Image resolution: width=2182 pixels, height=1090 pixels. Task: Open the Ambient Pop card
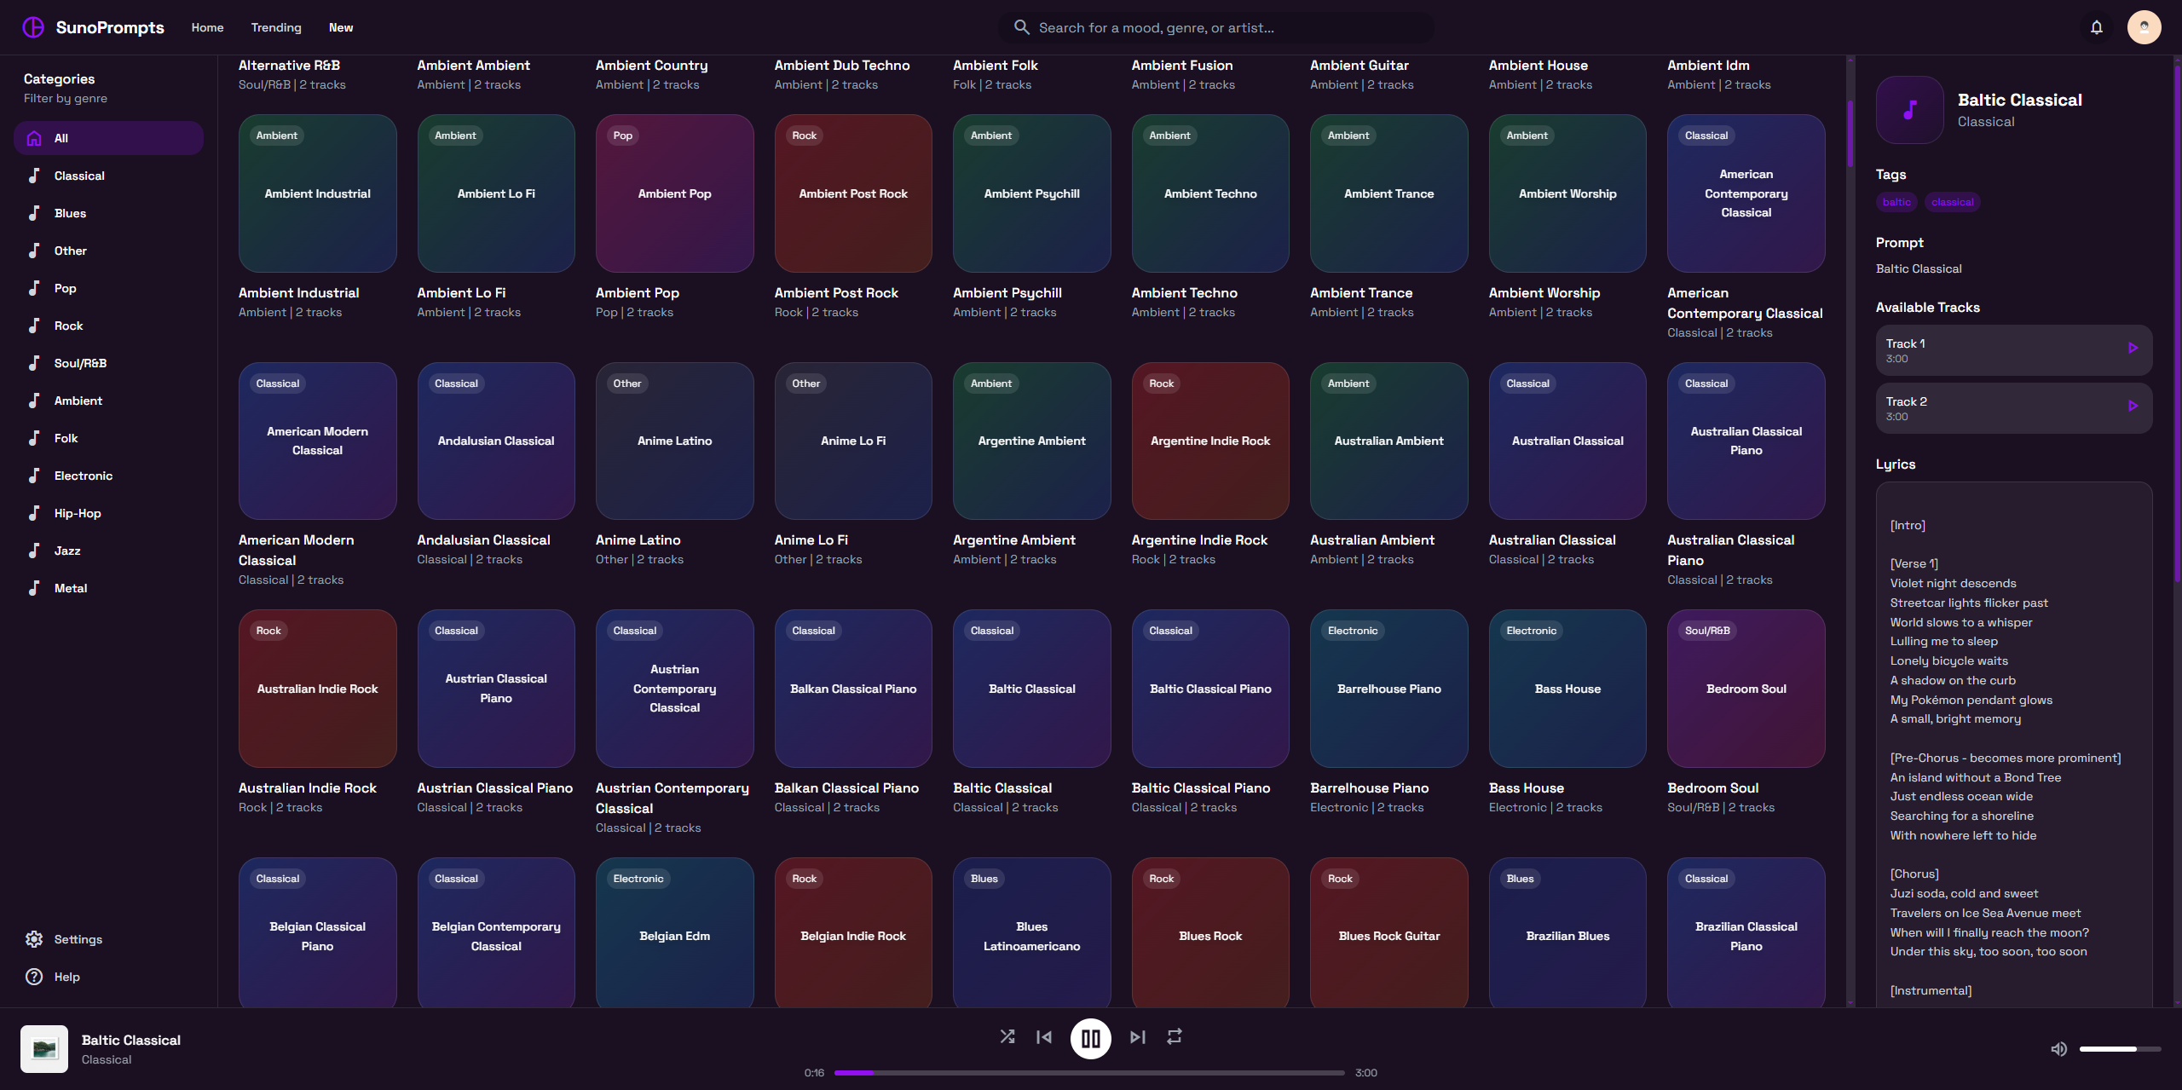coord(674,193)
